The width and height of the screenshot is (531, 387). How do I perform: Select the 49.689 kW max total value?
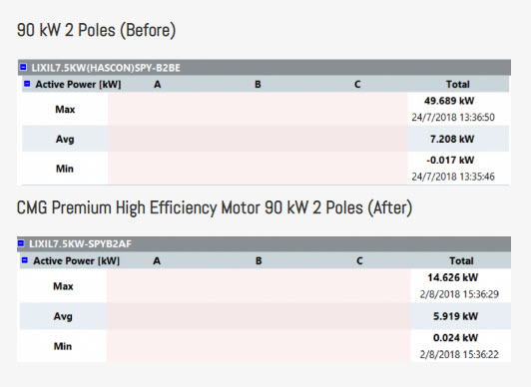[x=449, y=101]
